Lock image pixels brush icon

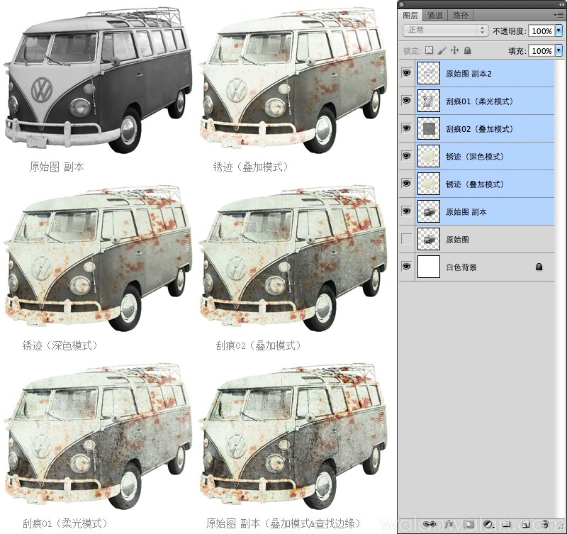click(x=442, y=51)
